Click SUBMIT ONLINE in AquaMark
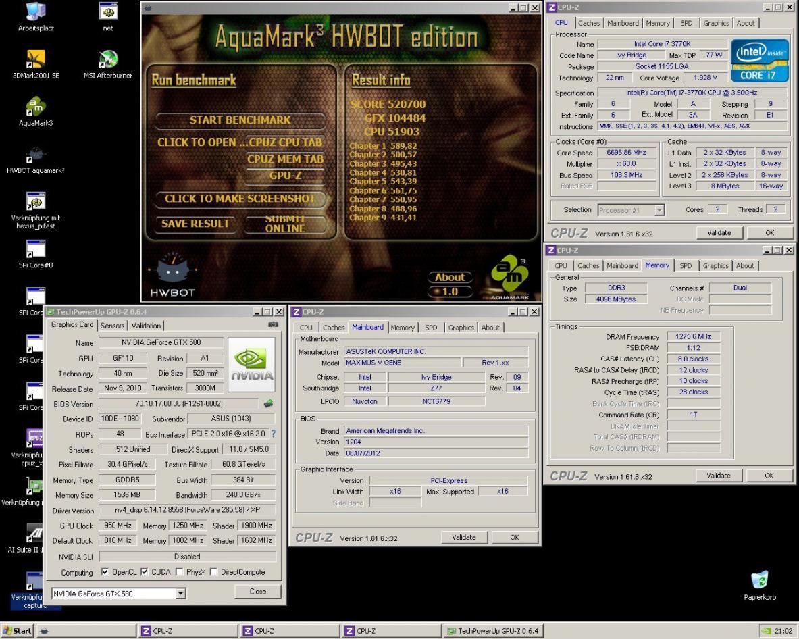 [285, 224]
